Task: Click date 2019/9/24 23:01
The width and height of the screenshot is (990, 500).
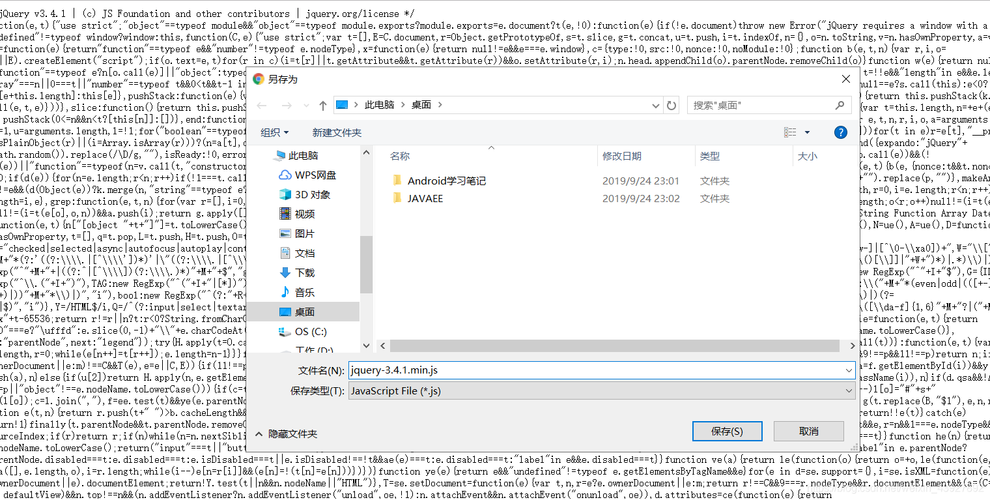Action: coord(641,181)
